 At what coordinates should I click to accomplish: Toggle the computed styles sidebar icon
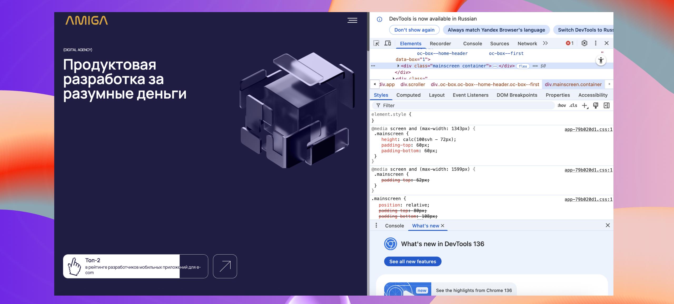coord(607,105)
